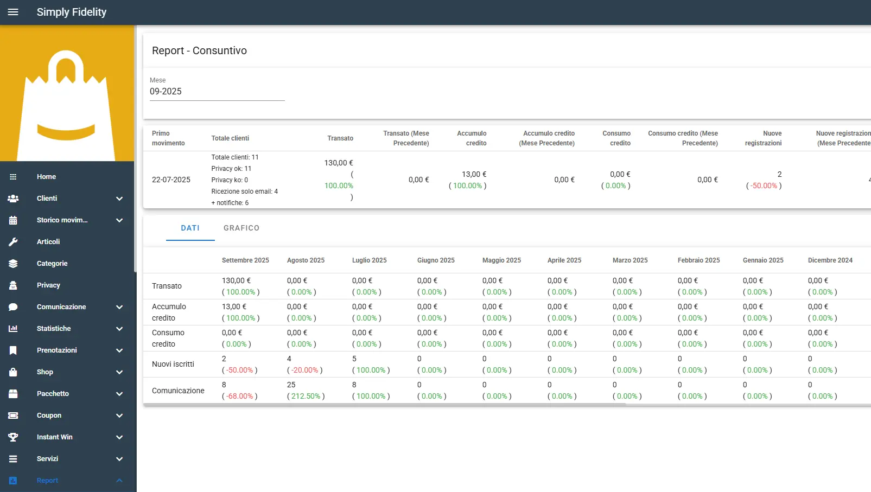Open the Home page link
871x492 pixels.
point(47,177)
